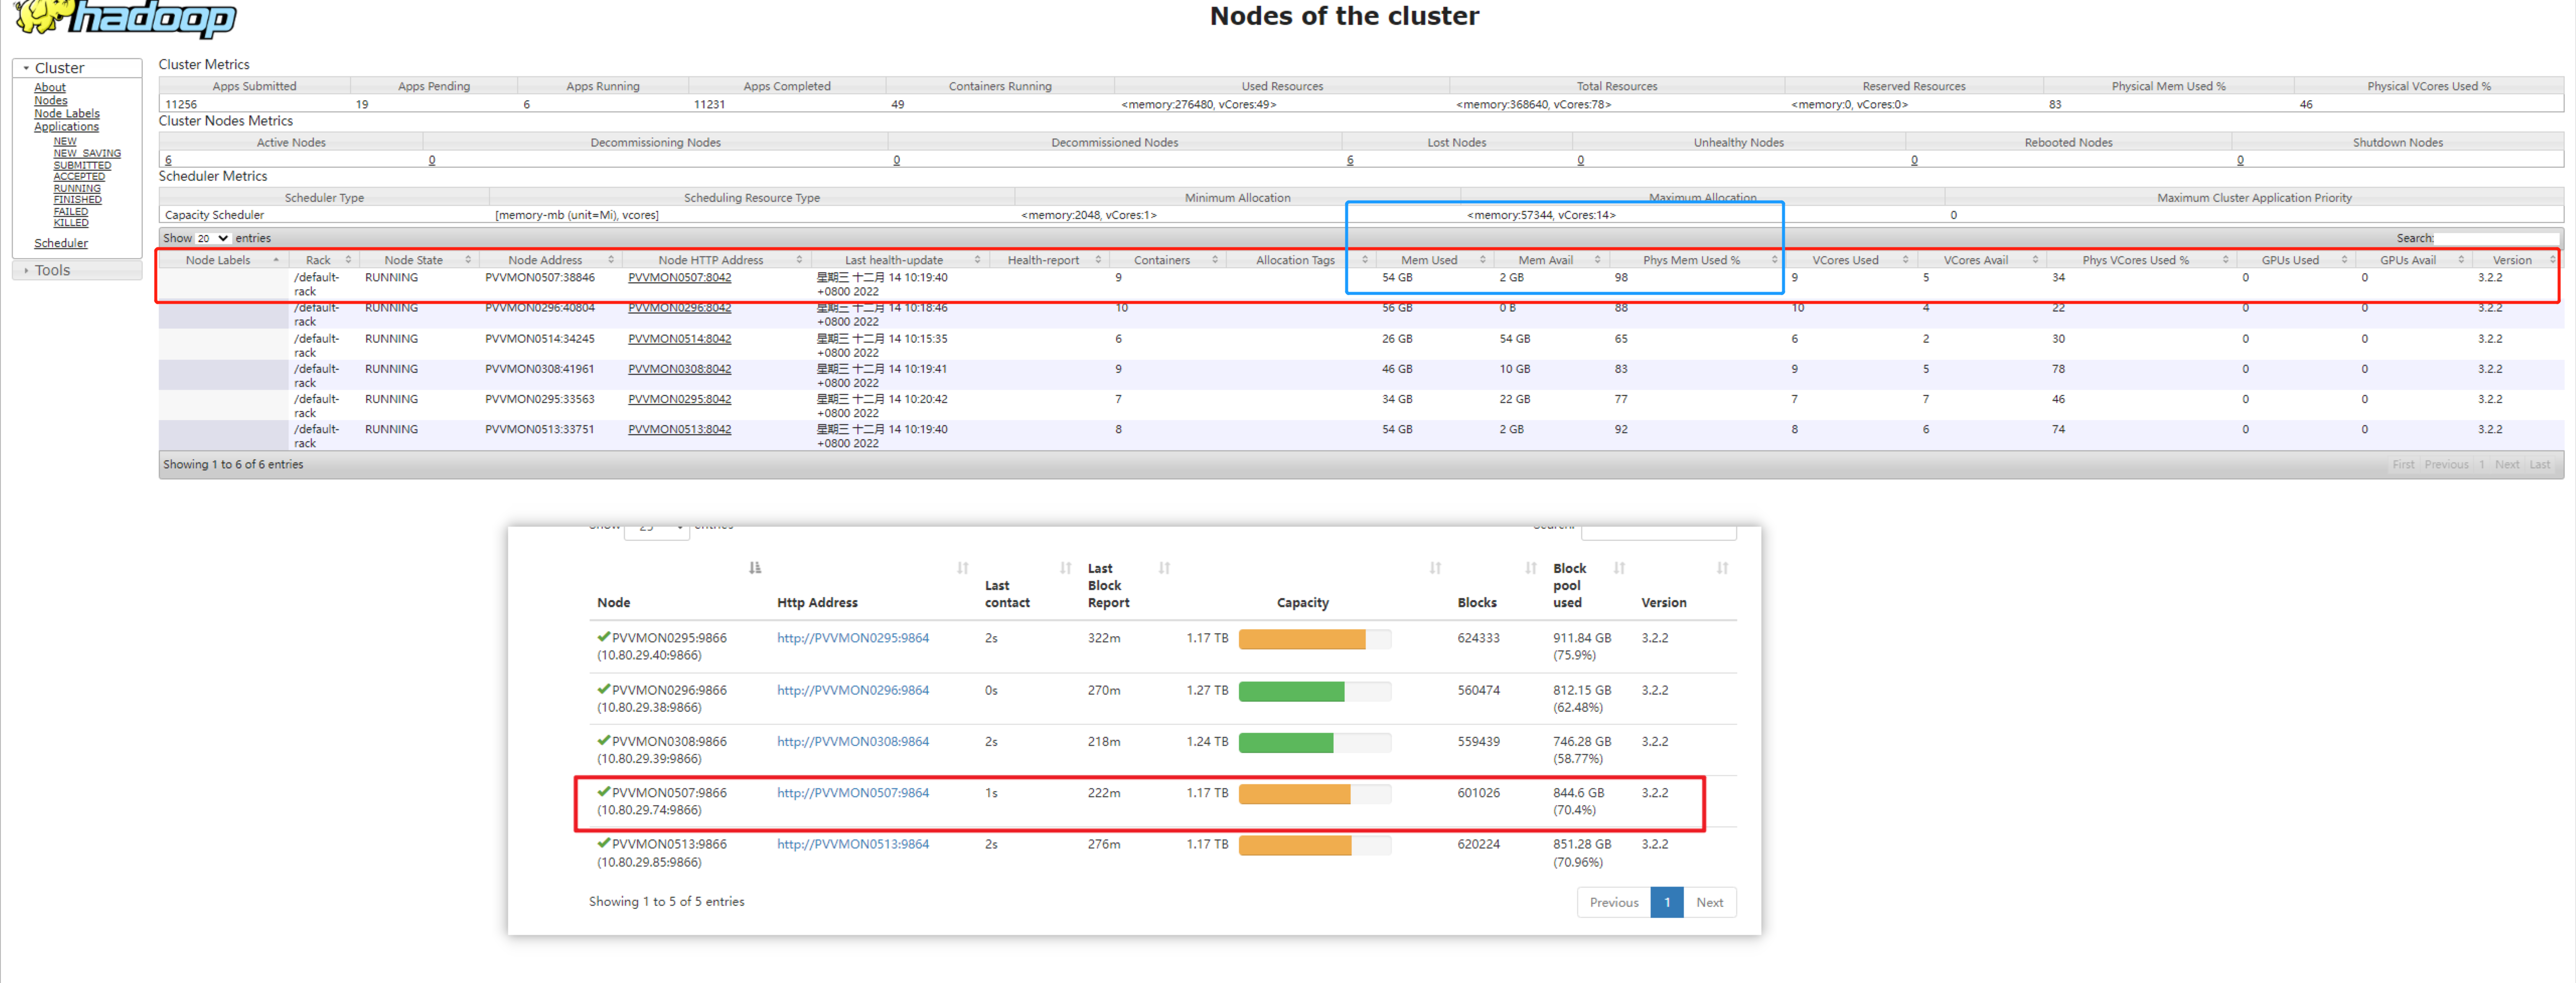Open Nodes page in sidebar
The image size is (2576, 983).
click(51, 101)
